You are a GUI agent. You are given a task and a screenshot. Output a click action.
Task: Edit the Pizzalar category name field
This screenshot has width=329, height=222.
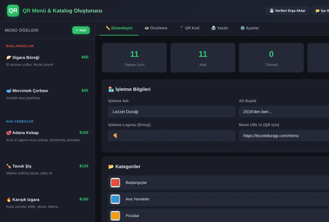pyautogui.click(x=226, y=216)
